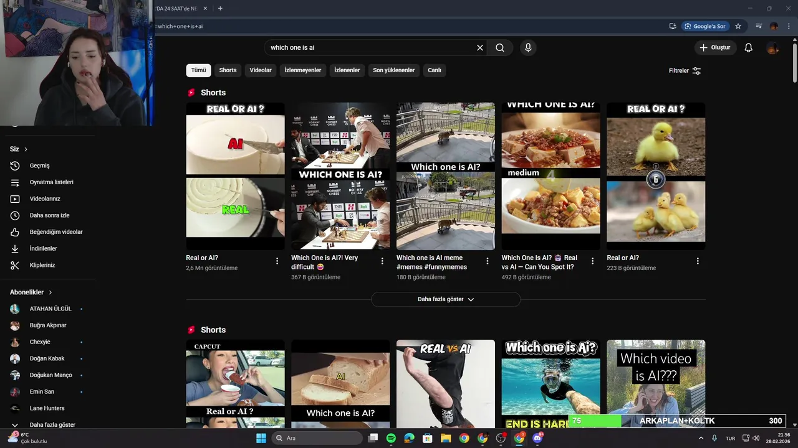Bookmark this page with the star icon
The width and height of the screenshot is (798, 448).
pos(738,26)
